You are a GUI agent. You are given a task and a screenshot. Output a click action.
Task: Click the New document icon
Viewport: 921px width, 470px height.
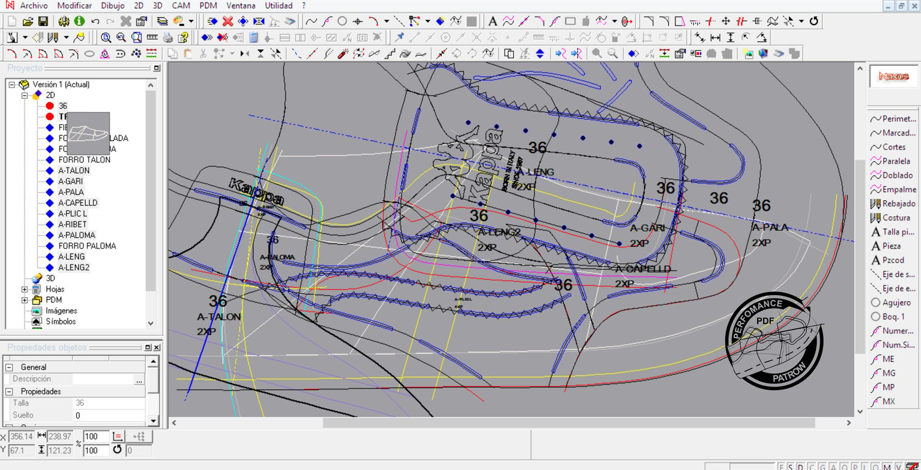pyautogui.click(x=12, y=21)
